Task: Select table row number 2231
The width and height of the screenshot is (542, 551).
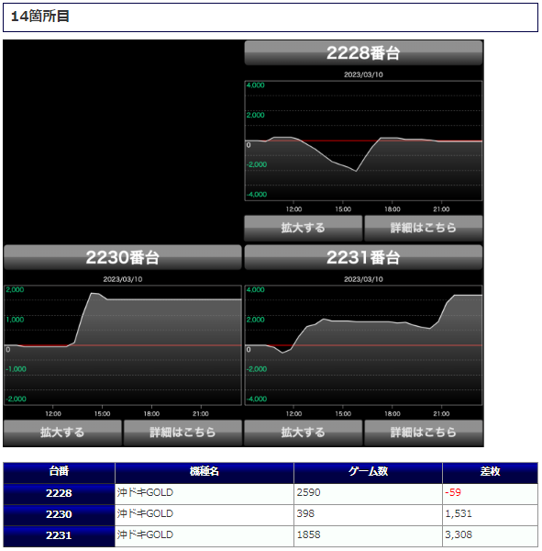Action: click(x=271, y=536)
